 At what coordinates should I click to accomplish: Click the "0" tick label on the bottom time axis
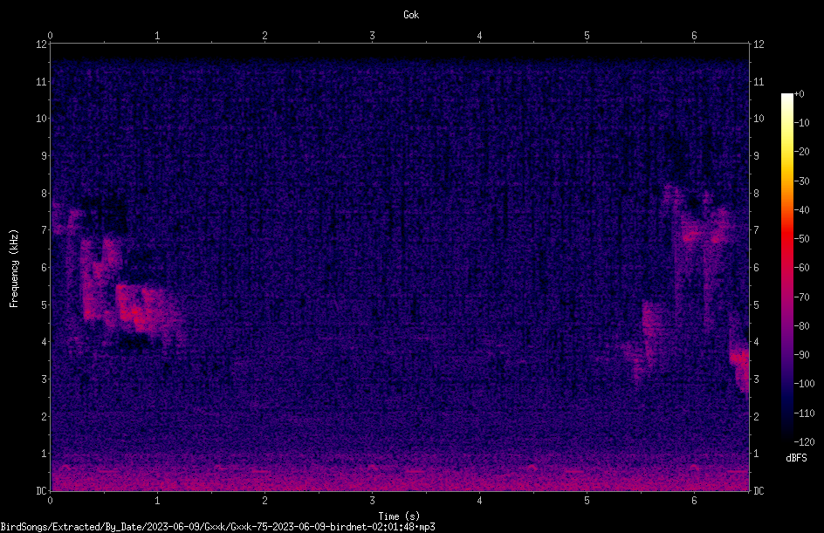(x=50, y=501)
